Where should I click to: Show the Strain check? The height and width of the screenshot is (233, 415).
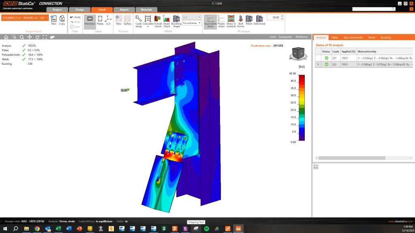coord(167,21)
